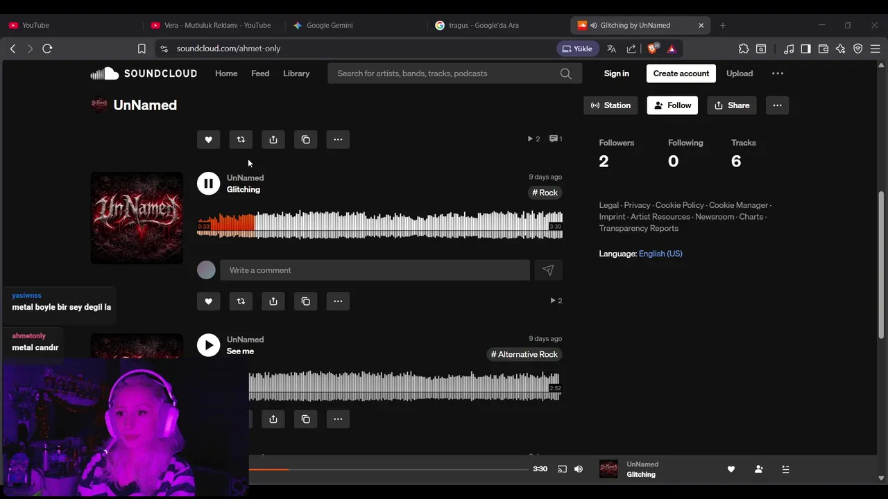Image resolution: width=888 pixels, height=499 pixels.
Task: Open SoundCloud header more options menu
Action: 778,73
